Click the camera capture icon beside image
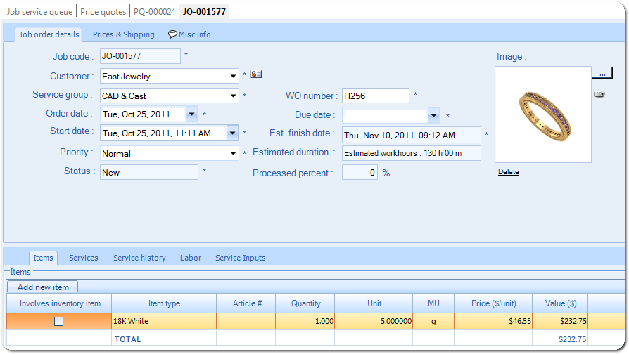629x354 pixels. pos(599,94)
